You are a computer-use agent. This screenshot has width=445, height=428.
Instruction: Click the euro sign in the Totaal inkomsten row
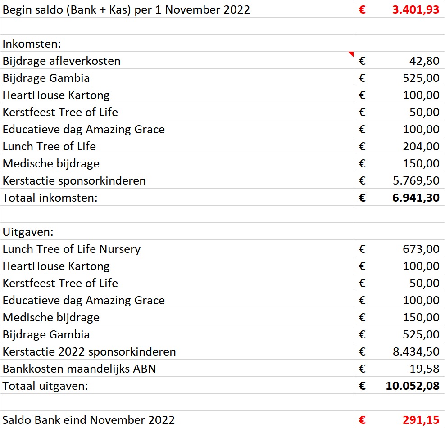coord(362,198)
